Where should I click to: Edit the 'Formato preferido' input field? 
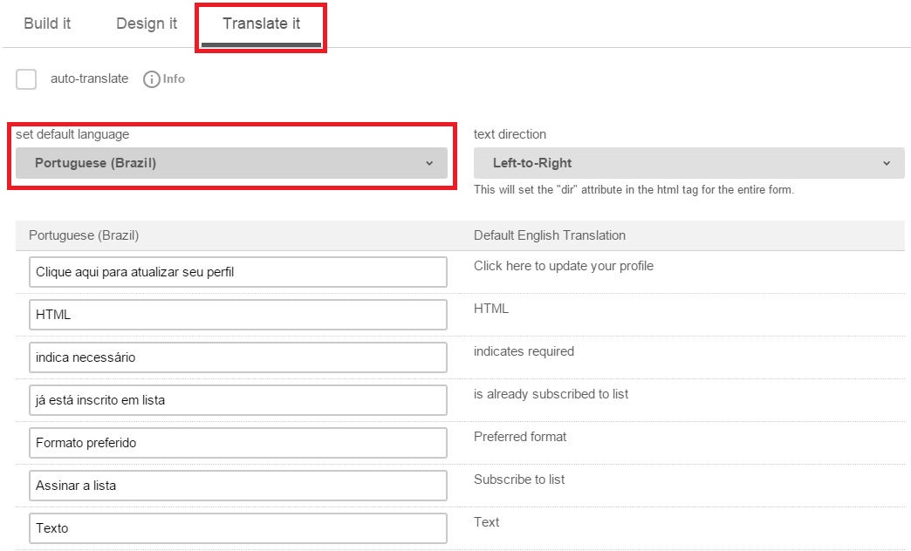click(x=238, y=442)
